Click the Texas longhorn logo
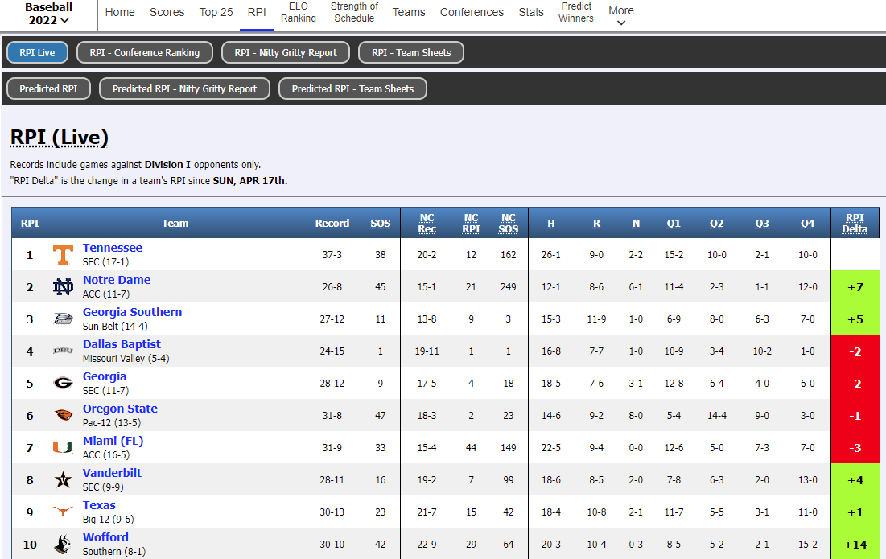 [63, 512]
